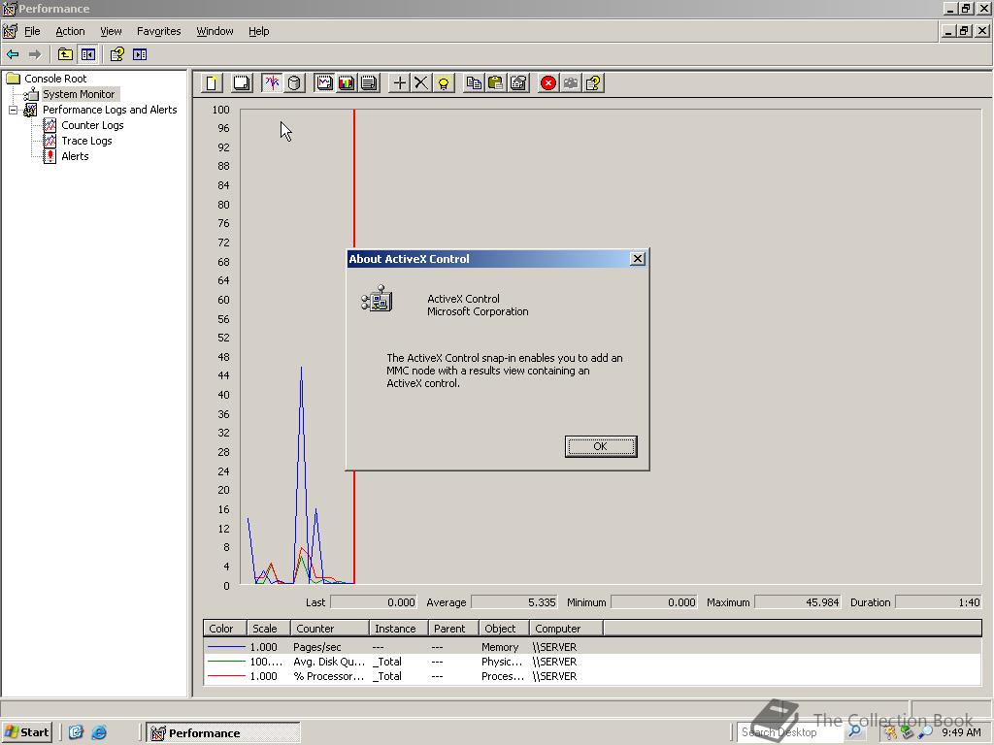Click the Instance column header

click(399, 629)
